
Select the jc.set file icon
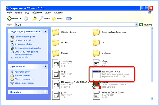56,95
